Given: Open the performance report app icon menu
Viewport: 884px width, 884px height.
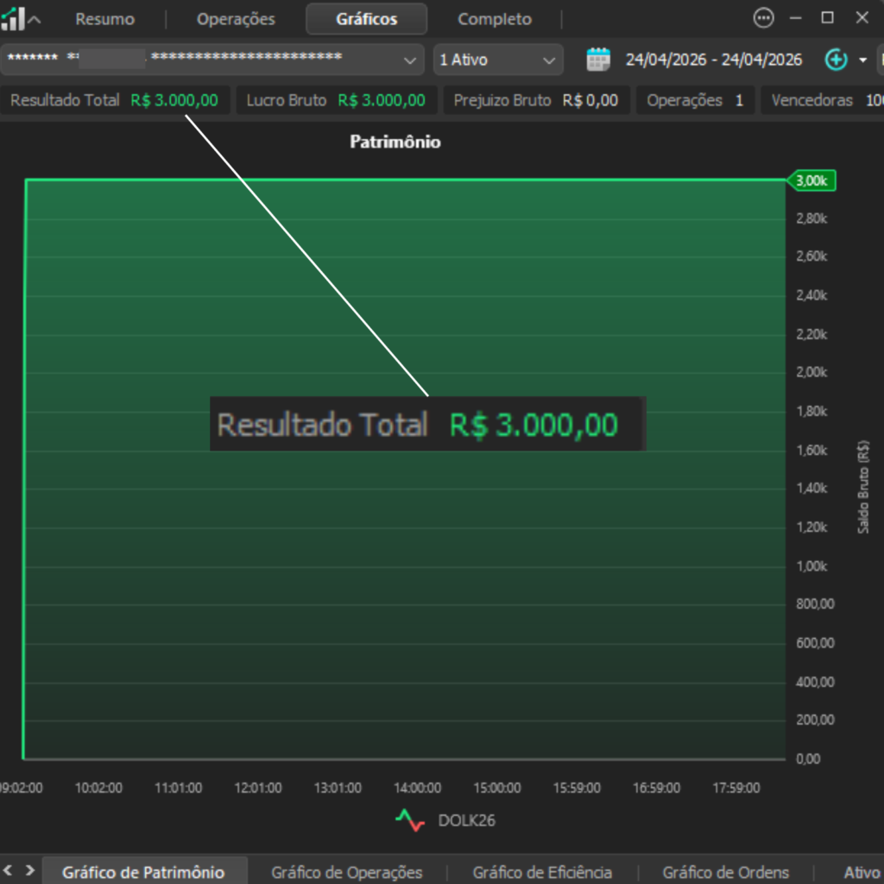Looking at the screenshot, I should [12, 19].
